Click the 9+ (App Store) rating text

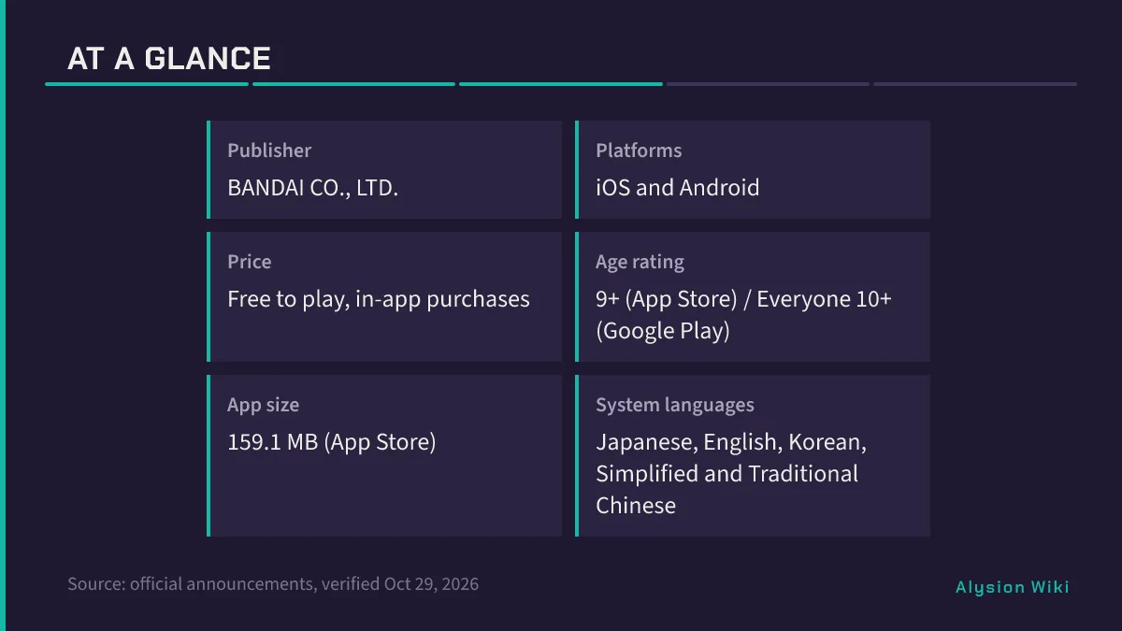pos(743,315)
